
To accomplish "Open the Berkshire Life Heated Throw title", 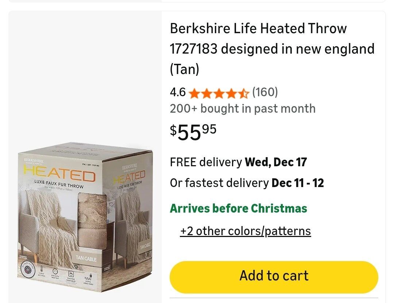I will (272, 48).
